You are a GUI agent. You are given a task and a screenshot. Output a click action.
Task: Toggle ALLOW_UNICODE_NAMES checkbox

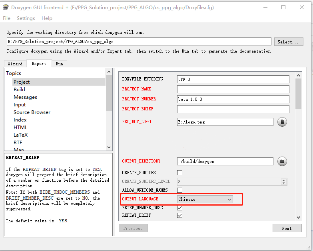click(x=179, y=190)
